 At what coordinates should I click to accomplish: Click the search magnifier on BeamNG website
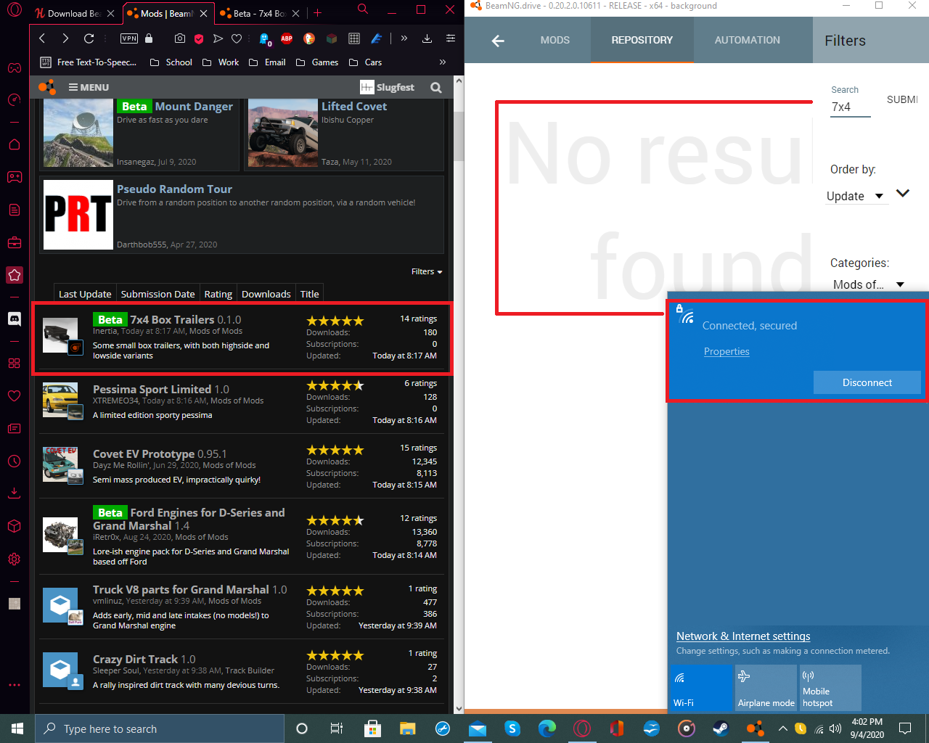tap(436, 88)
